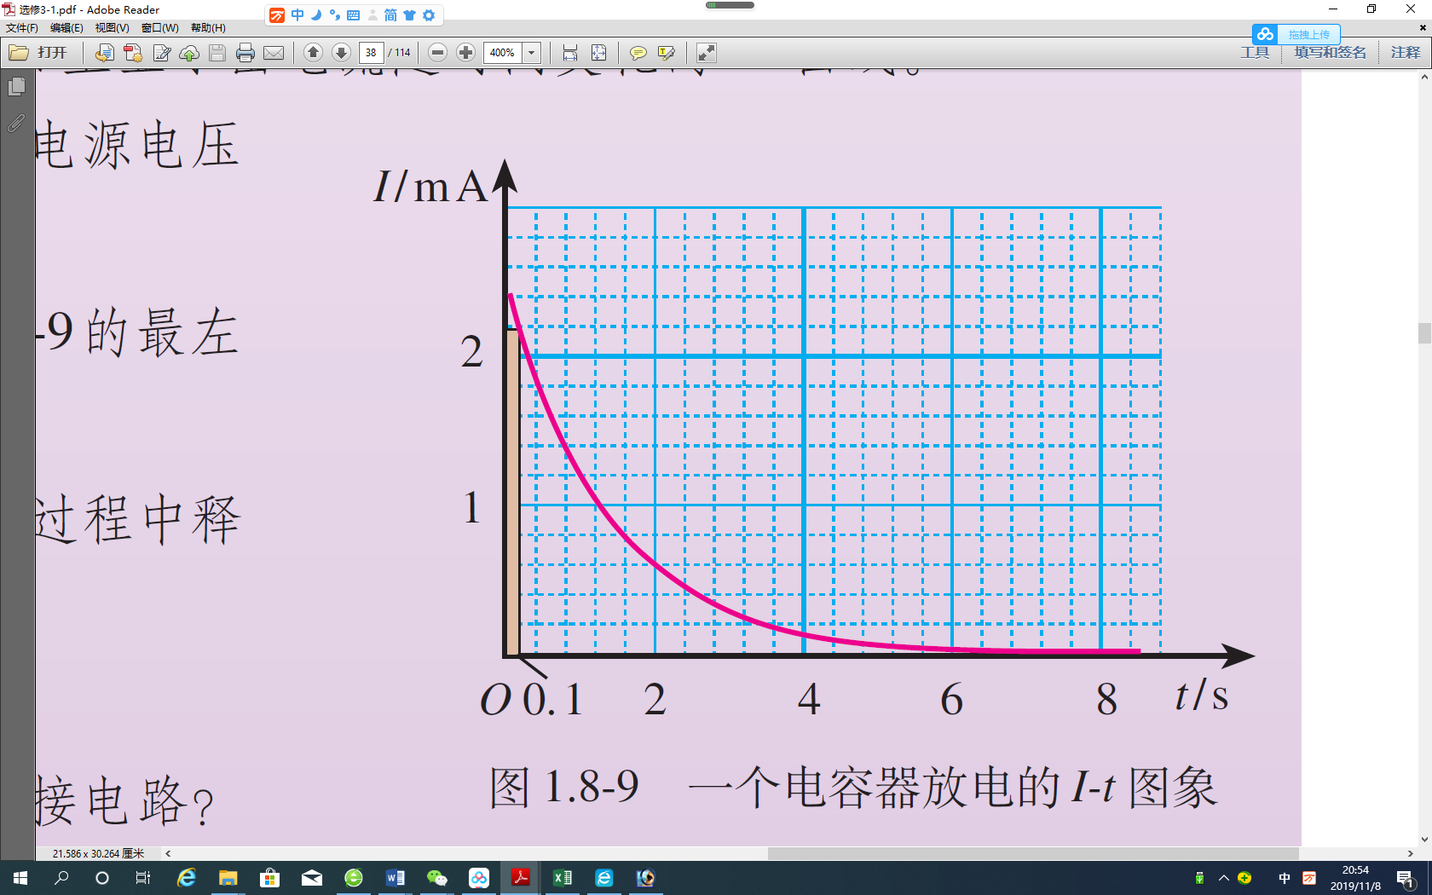The image size is (1432, 895).
Task: Open the 文件(F) menu
Action: coord(21,28)
